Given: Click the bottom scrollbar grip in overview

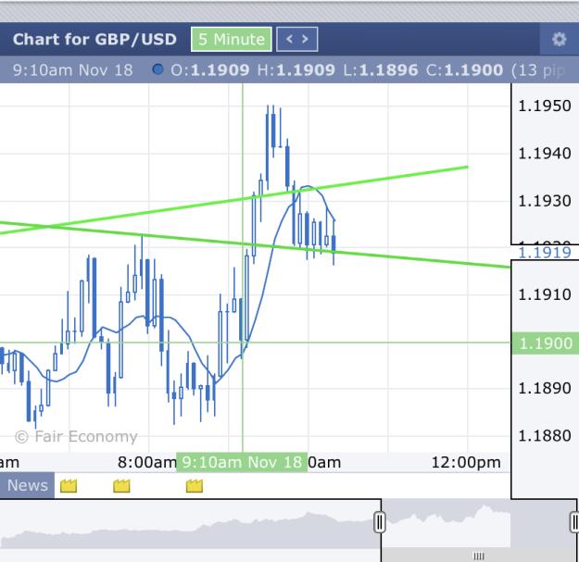Looking at the screenshot, I should pos(479,556).
